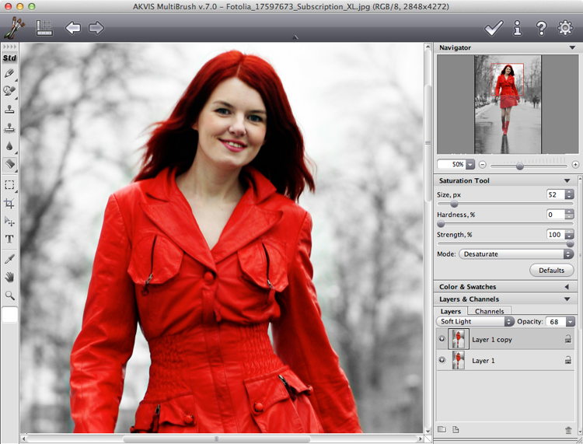Toggle visibility of Layer 1
Viewport: 583px width, 444px height.
[442, 360]
